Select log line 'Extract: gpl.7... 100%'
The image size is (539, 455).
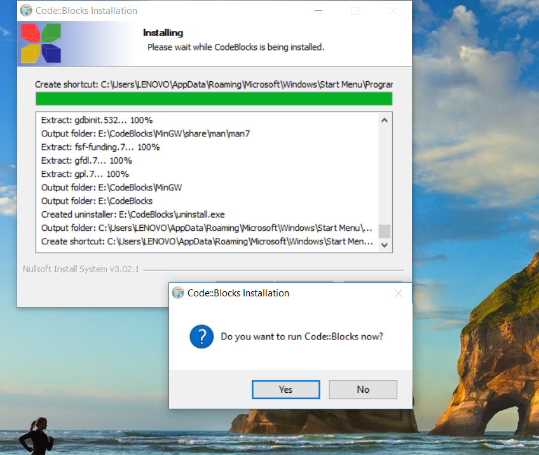[85, 174]
